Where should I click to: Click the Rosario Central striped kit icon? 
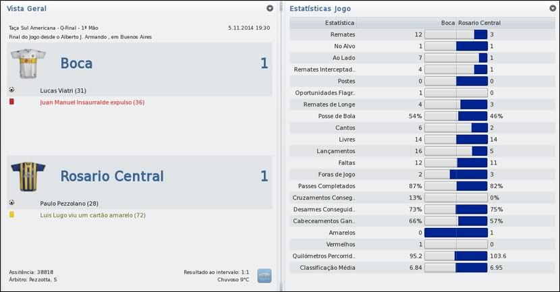click(x=28, y=177)
